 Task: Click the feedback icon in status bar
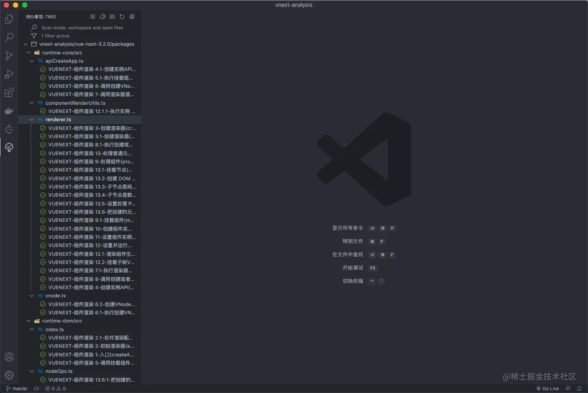click(568, 388)
